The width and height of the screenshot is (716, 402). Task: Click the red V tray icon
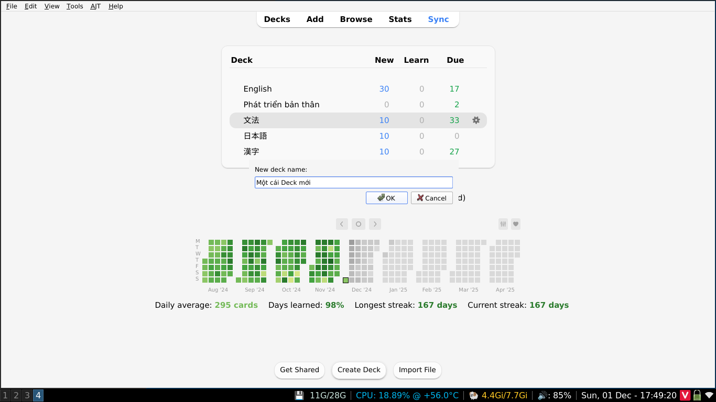click(x=685, y=395)
